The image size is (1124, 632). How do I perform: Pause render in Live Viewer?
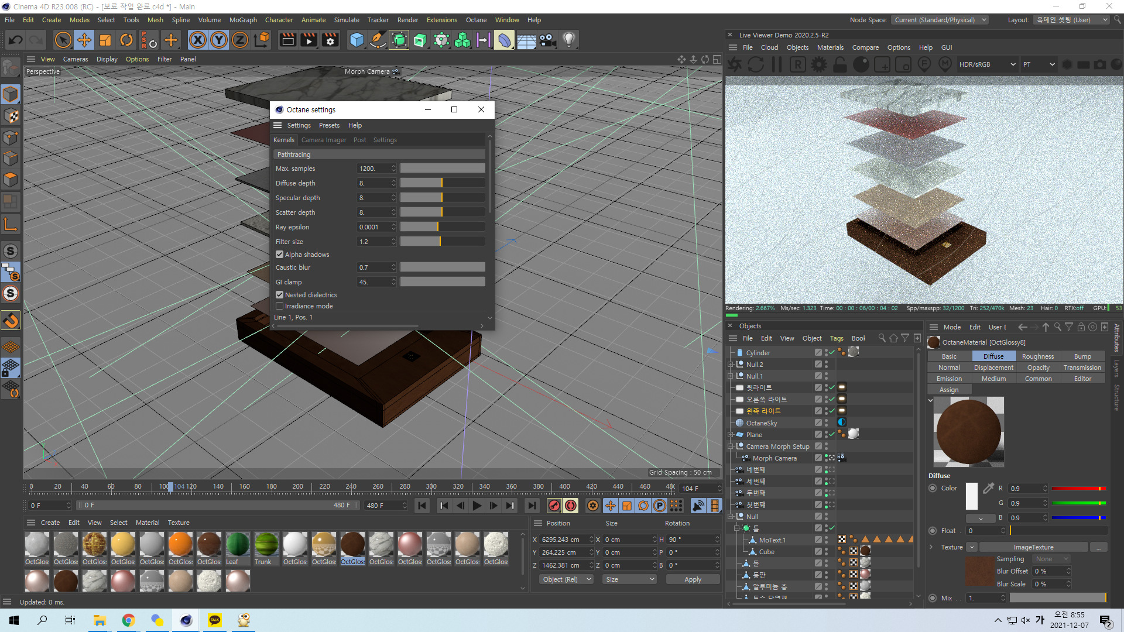click(x=777, y=64)
